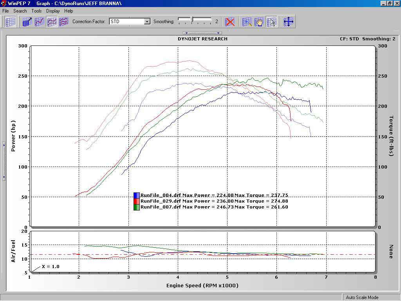The height and width of the screenshot is (301, 401).
Task: Open the Help menu
Action: [69, 11]
